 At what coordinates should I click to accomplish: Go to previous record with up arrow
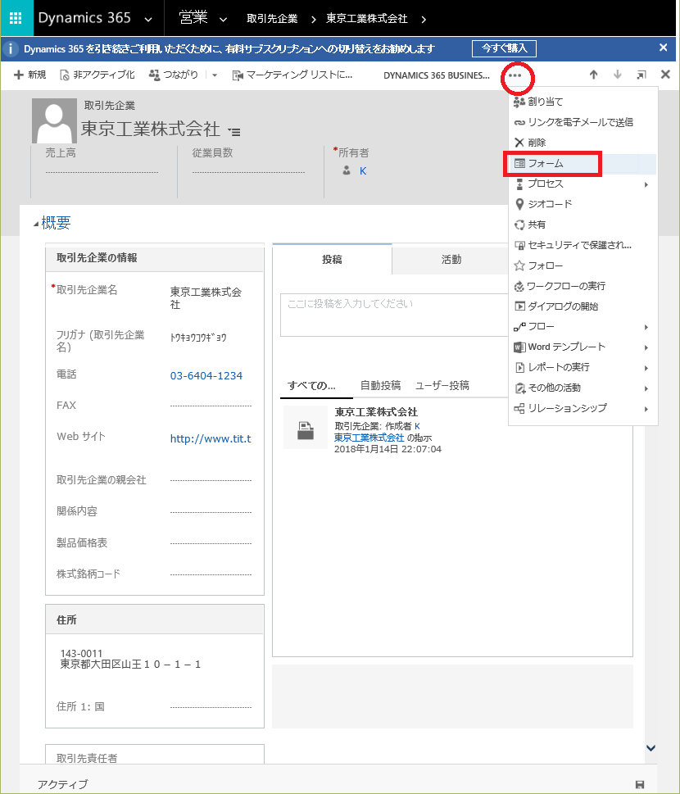[593, 75]
